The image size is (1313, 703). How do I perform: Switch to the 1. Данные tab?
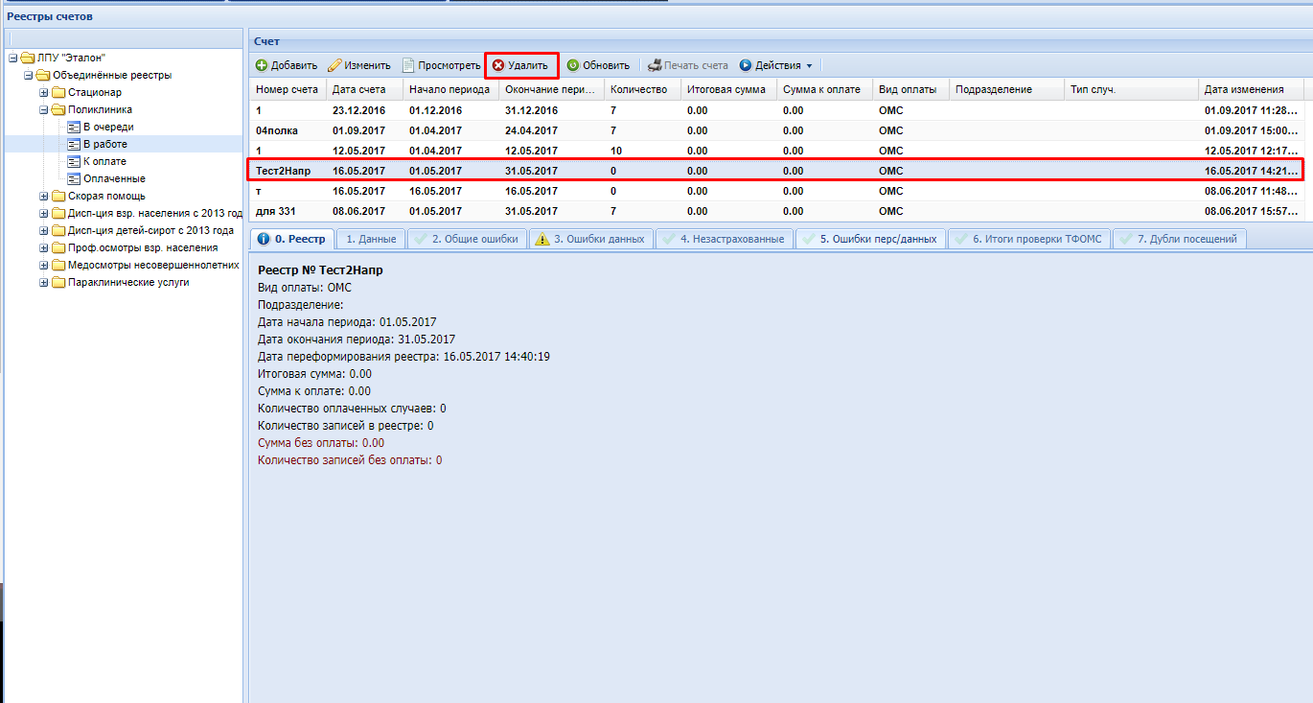point(370,239)
